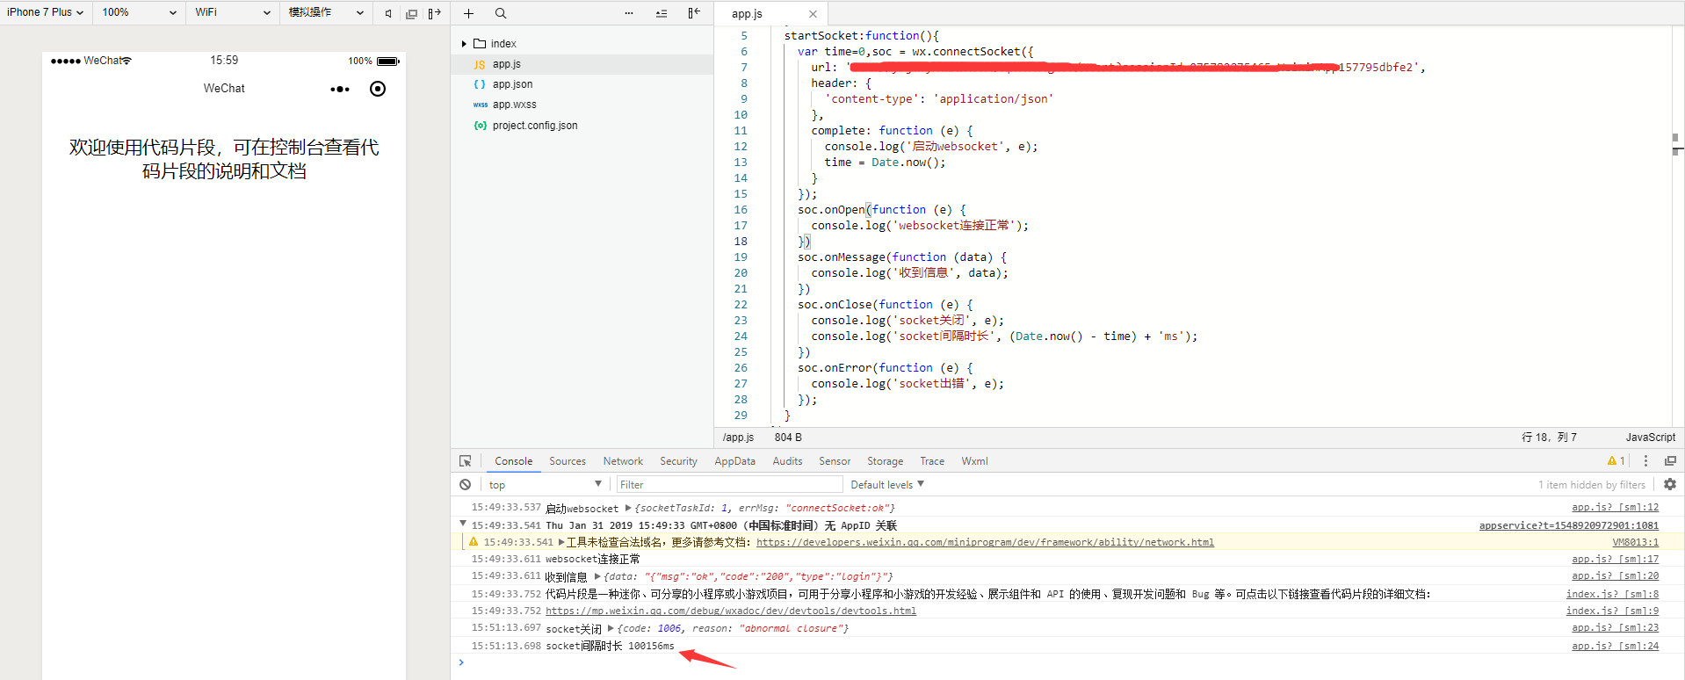1685x680 pixels.
Task: Collapse all folders in the file tree
Action: (x=662, y=13)
